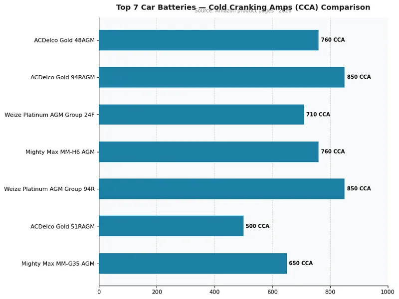Select the 710 CCA value label
Viewport: 399px width, 299px height.
pos(318,114)
